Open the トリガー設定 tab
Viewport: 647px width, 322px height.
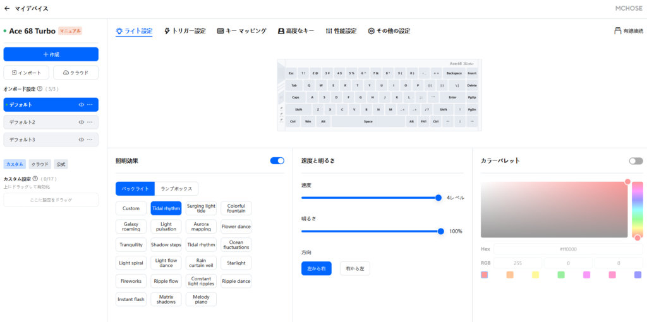(x=184, y=30)
